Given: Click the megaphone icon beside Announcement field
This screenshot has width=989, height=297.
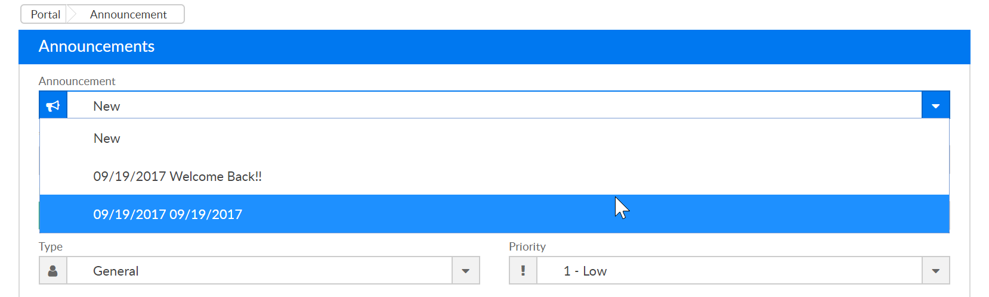Looking at the screenshot, I should click(53, 106).
